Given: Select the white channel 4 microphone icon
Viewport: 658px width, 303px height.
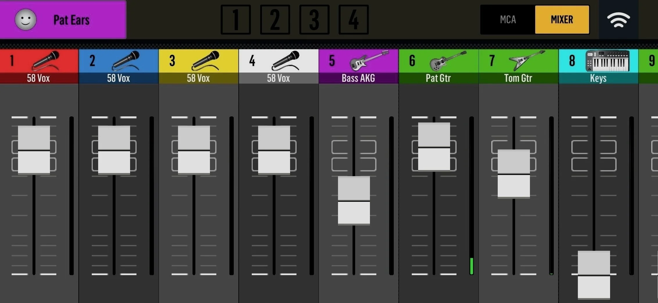Looking at the screenshot, I should [286, 61].
